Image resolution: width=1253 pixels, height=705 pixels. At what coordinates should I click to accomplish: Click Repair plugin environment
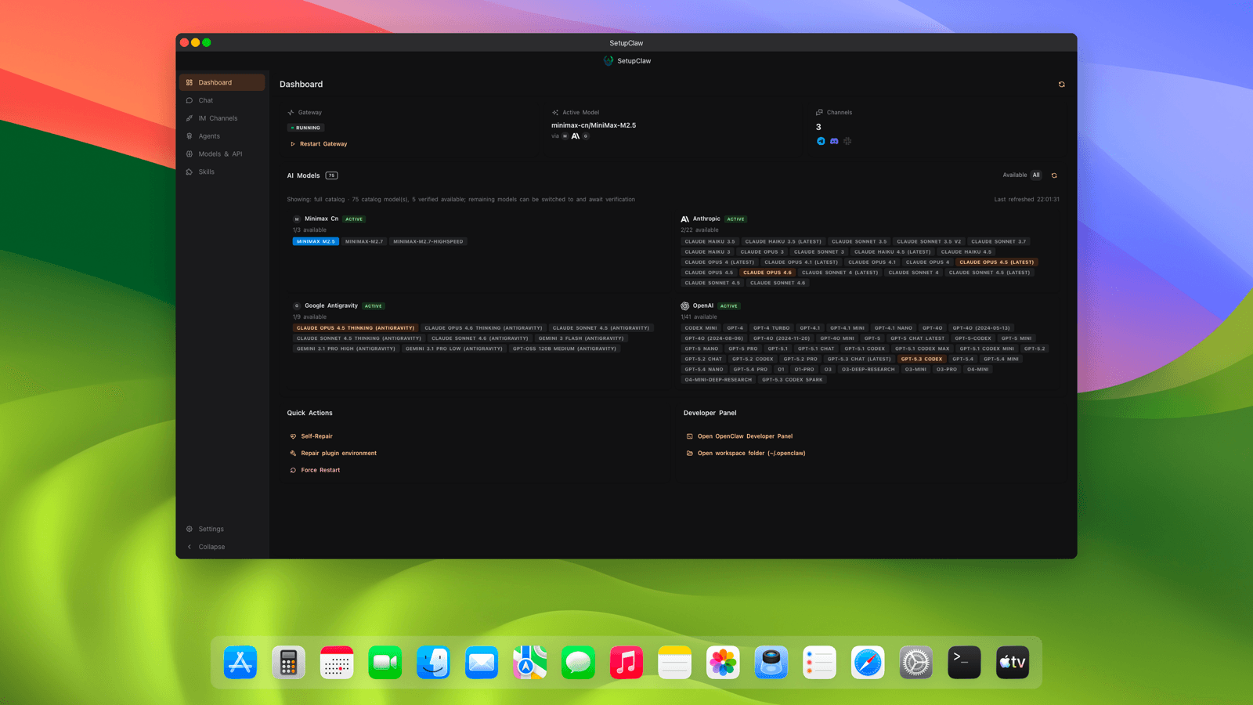334,454
